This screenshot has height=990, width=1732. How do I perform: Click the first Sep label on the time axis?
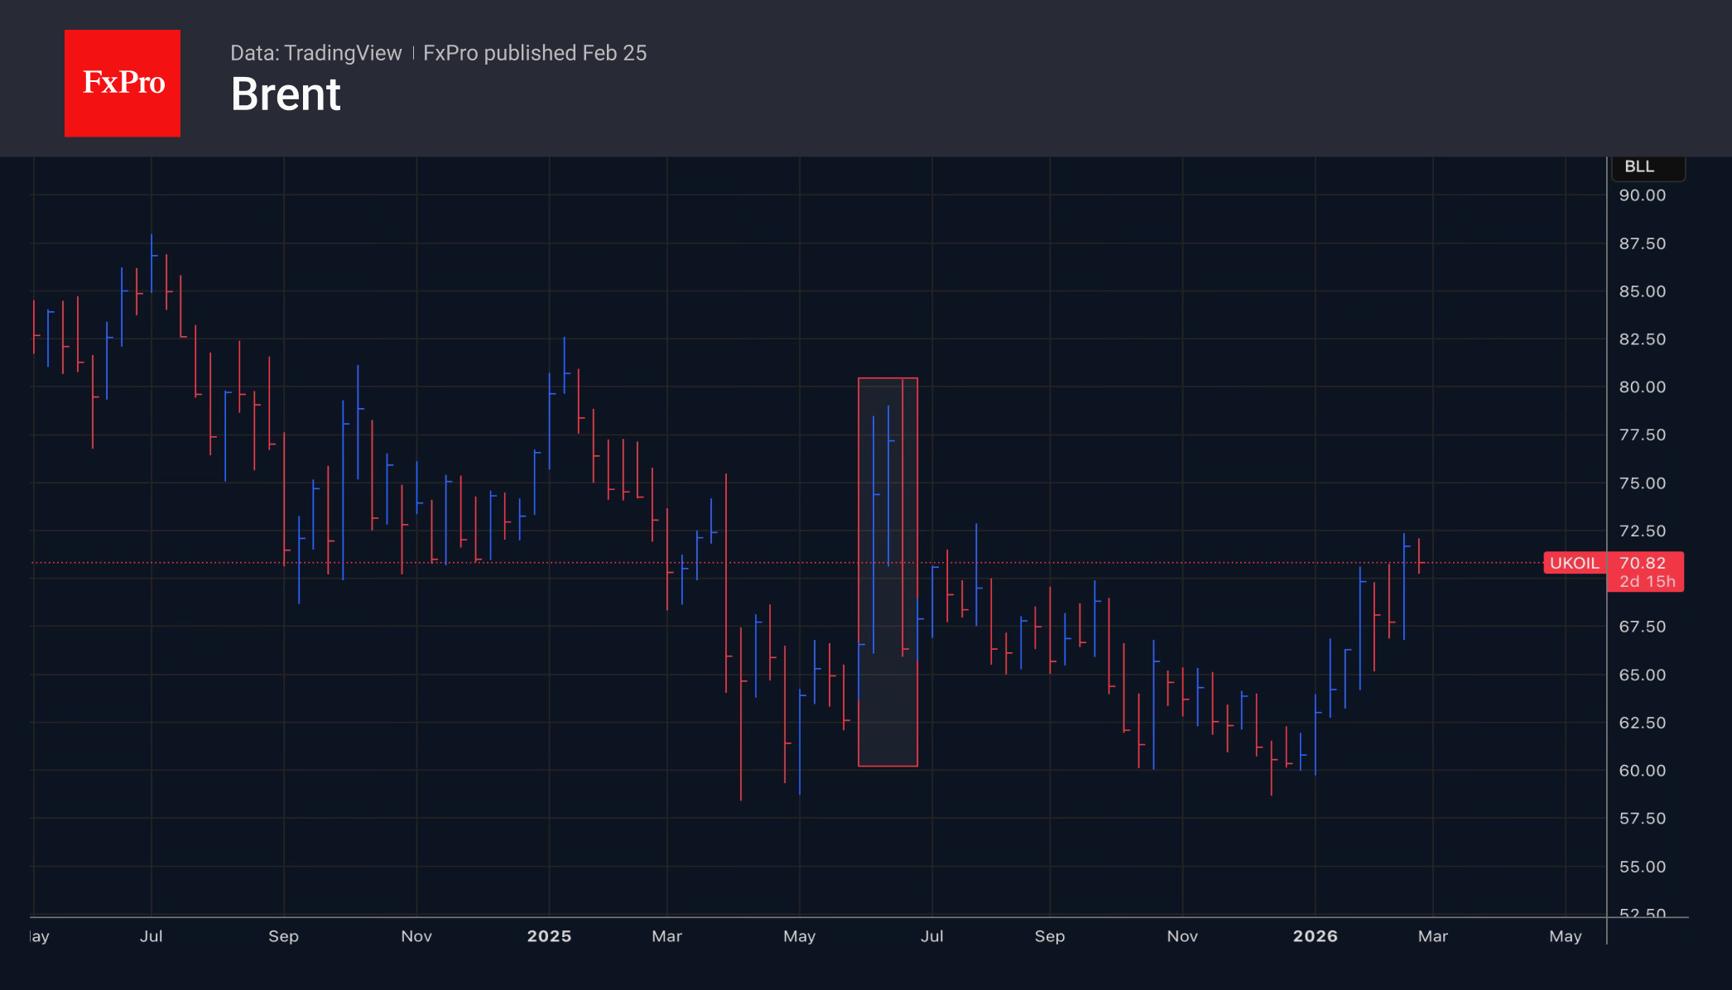click(283, 935)
